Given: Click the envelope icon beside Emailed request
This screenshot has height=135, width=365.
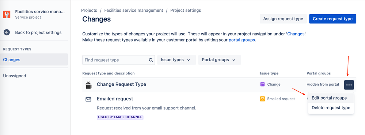Looking at the screenshot, I should 88,100.
